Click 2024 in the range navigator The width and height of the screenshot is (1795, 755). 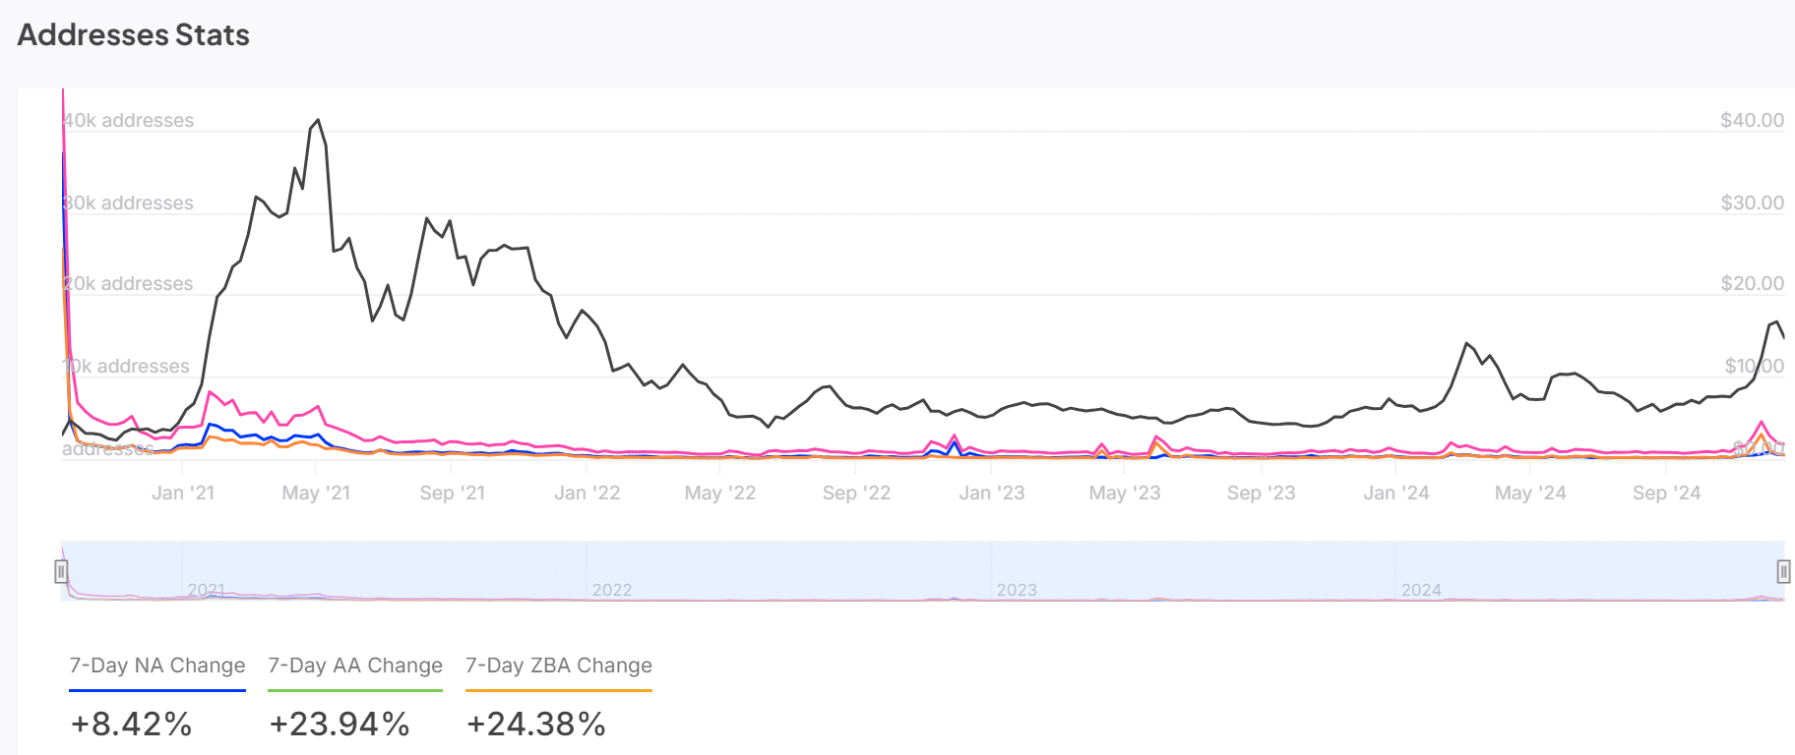1421,590
